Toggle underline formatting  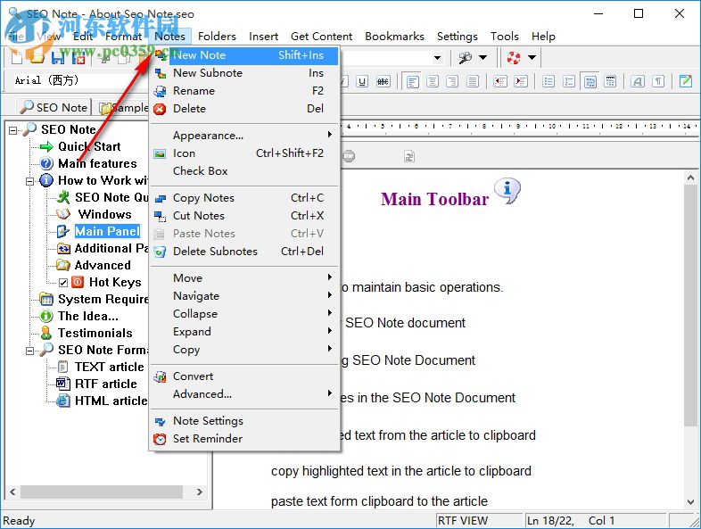(363, 81)
